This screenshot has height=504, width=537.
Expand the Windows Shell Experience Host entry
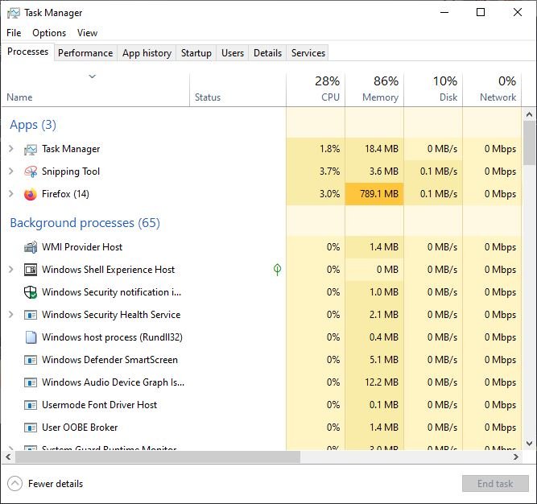pos(10,270)
